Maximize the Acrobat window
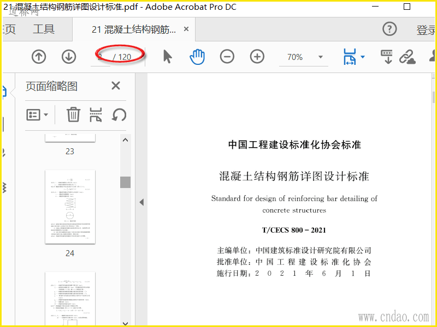 click(x=407, y=7)
